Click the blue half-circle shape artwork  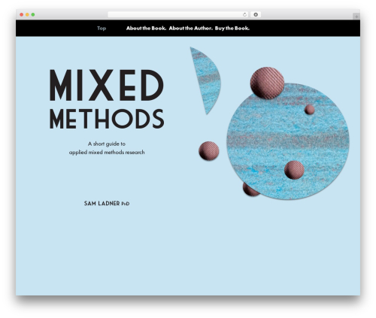(205, 80)
